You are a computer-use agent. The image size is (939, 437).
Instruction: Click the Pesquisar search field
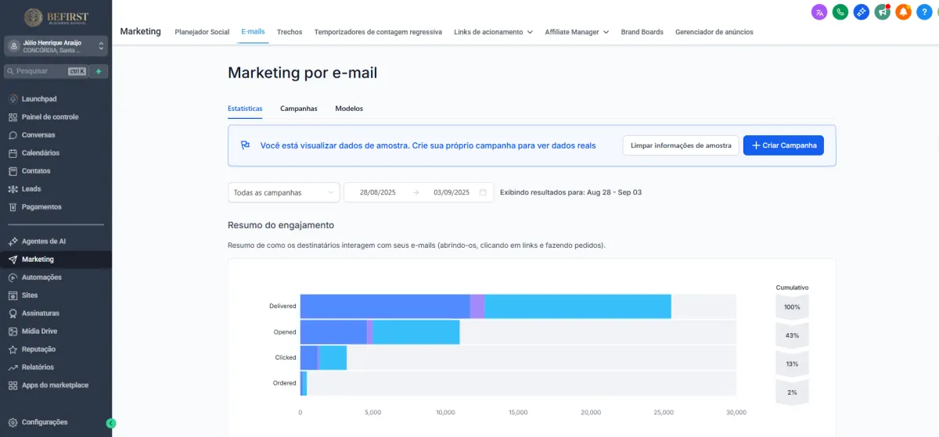click(x=47, y=71)
